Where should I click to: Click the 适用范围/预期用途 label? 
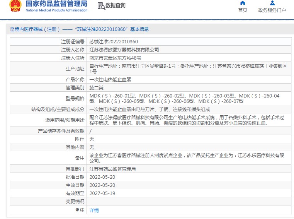tap(65, 120)
